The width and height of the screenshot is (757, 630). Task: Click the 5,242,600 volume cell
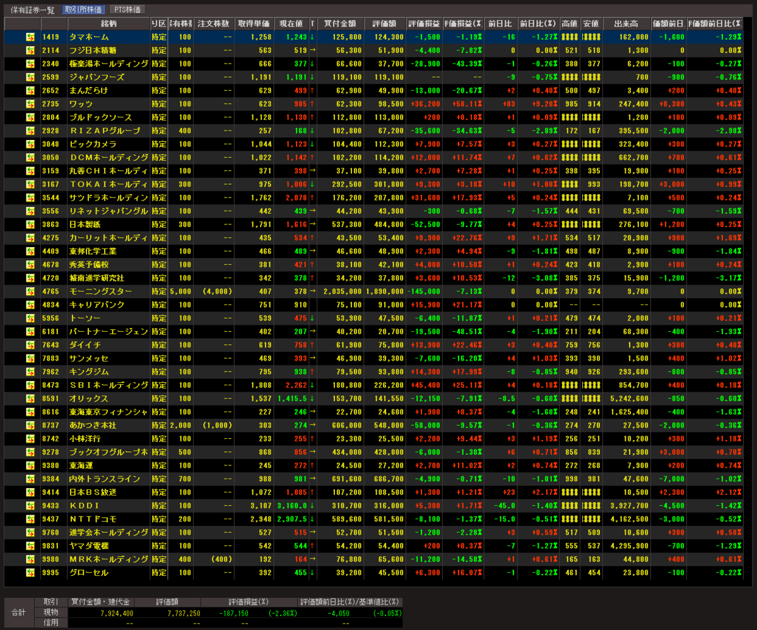tap(626, 399)
